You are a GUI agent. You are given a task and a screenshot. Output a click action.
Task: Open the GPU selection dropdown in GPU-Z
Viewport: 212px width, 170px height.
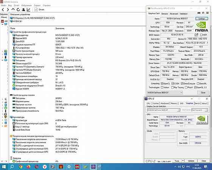(165, 93)
